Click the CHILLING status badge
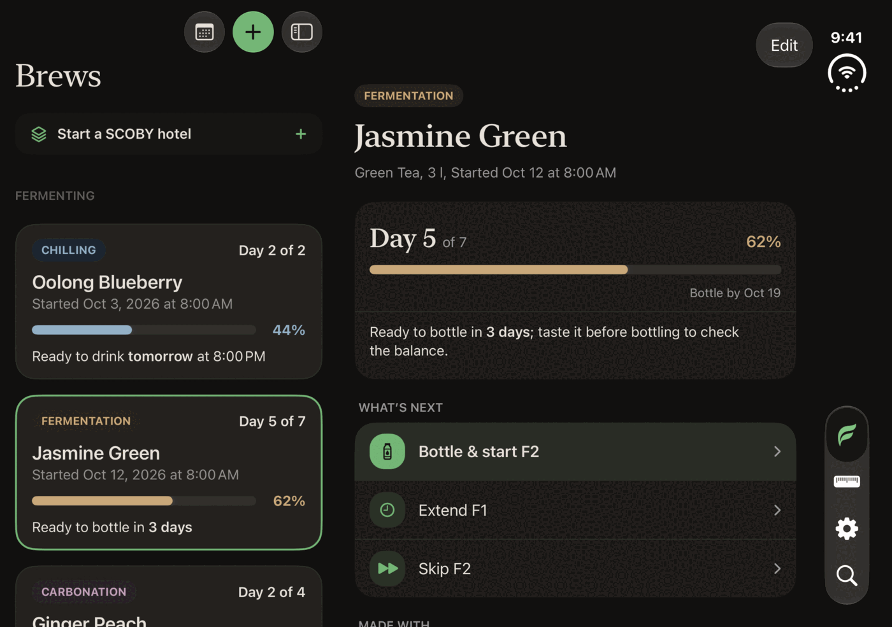Screen dimensions: 892x627 click(x=69, y=250)
